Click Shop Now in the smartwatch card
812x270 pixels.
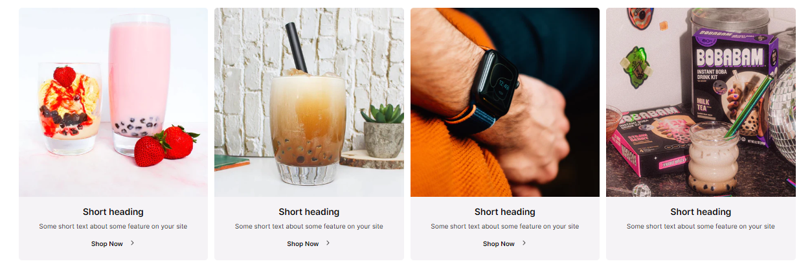tap(499, 244)
